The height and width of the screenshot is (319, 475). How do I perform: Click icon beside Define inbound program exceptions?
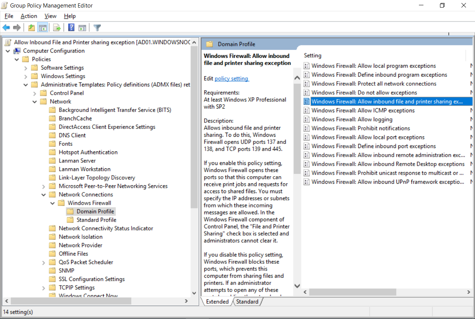click(x=307, y=75)
